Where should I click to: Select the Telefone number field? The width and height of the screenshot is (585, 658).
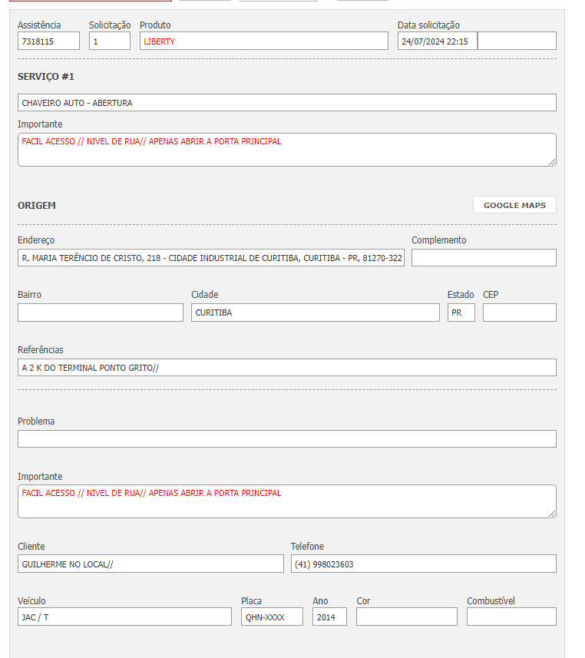pos(423,564)
